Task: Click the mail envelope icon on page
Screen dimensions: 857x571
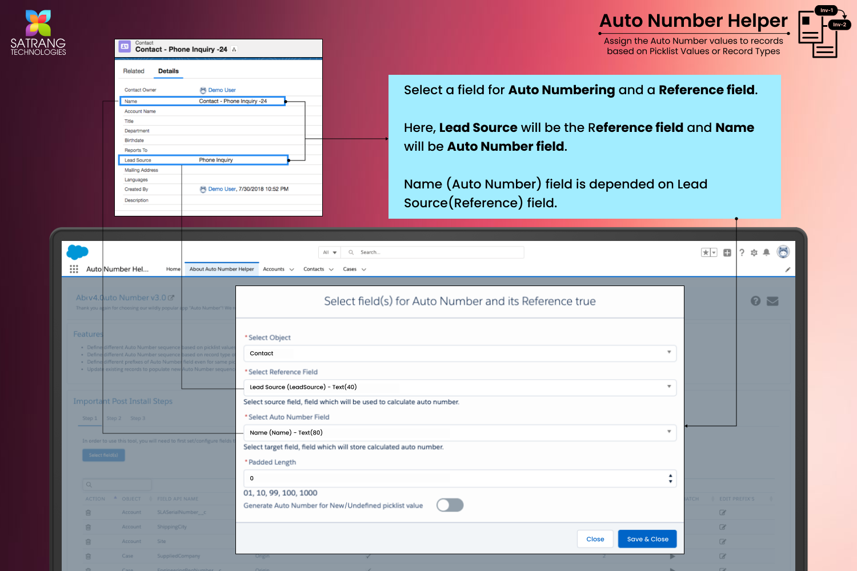Action: pyautogui.click(x=772, y=301)
